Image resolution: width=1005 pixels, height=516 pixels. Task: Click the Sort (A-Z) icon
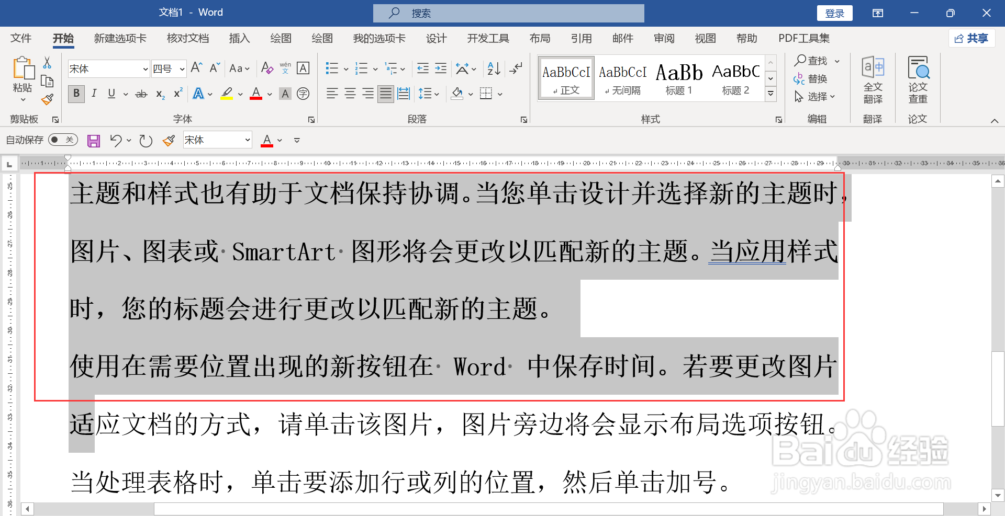[494, 68]
